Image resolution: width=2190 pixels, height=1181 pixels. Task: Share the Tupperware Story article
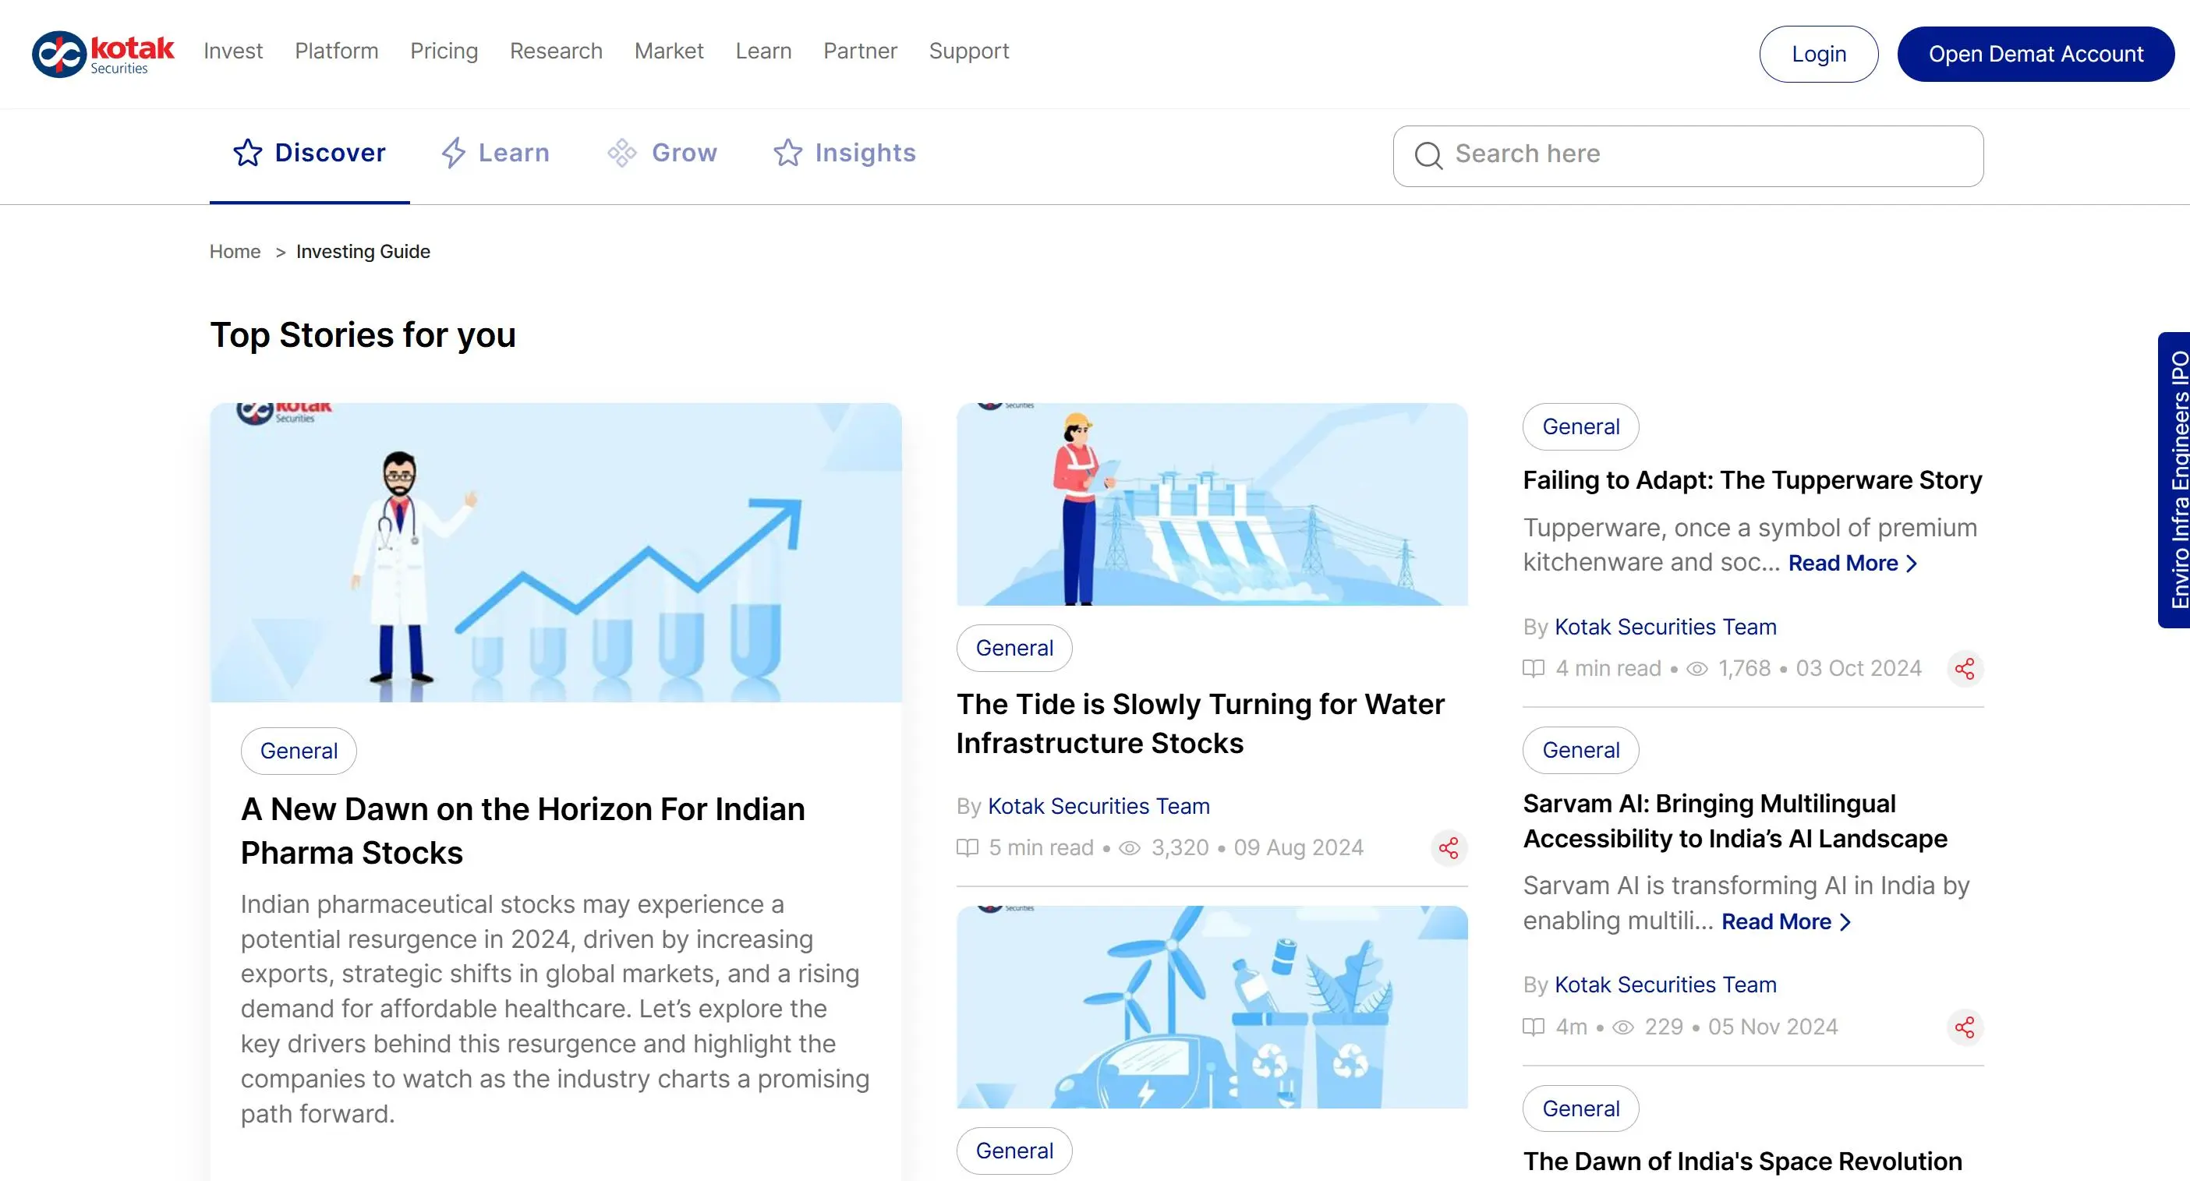[1965, 668]
